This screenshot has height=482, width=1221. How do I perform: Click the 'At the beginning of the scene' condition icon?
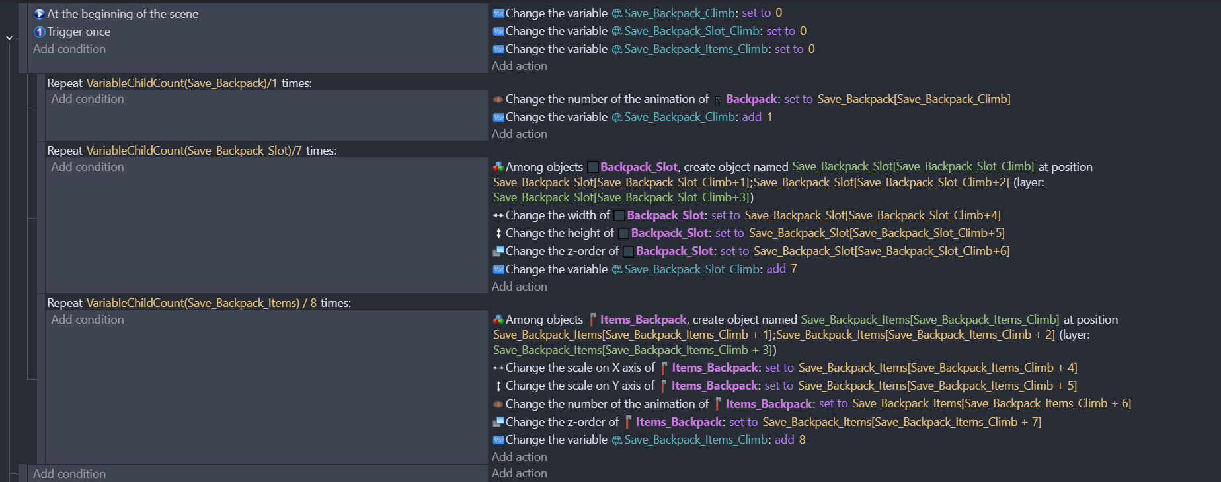pos(39,14)
